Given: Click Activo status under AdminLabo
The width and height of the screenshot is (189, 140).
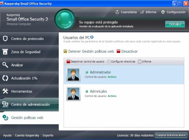Looking at the screenshot, I should [112, 96].
